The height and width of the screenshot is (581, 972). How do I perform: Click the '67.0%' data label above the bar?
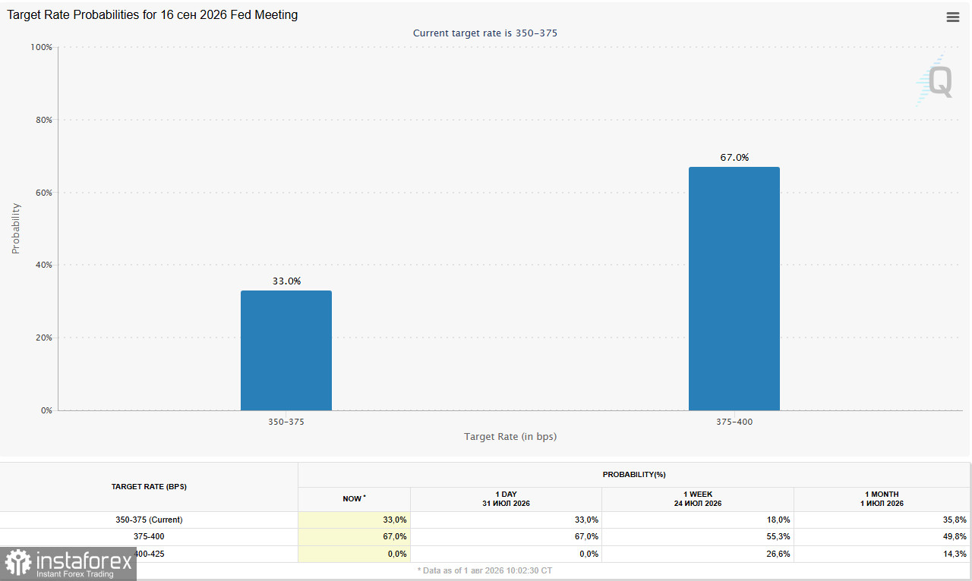tap(734, 158)
